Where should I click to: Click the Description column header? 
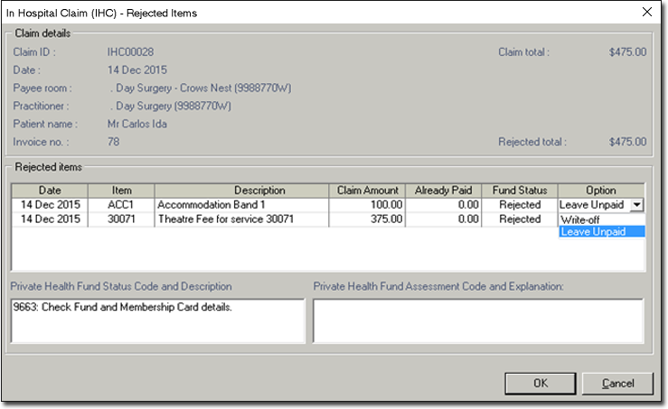pos(240,191)
